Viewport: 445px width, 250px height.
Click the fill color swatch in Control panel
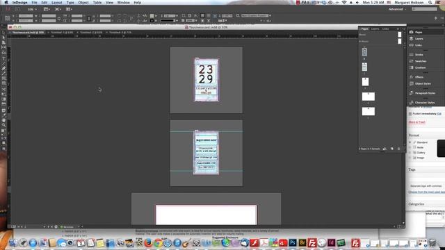pos(152,16)
